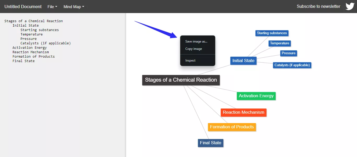Select the Pressure node

[288, 53]
